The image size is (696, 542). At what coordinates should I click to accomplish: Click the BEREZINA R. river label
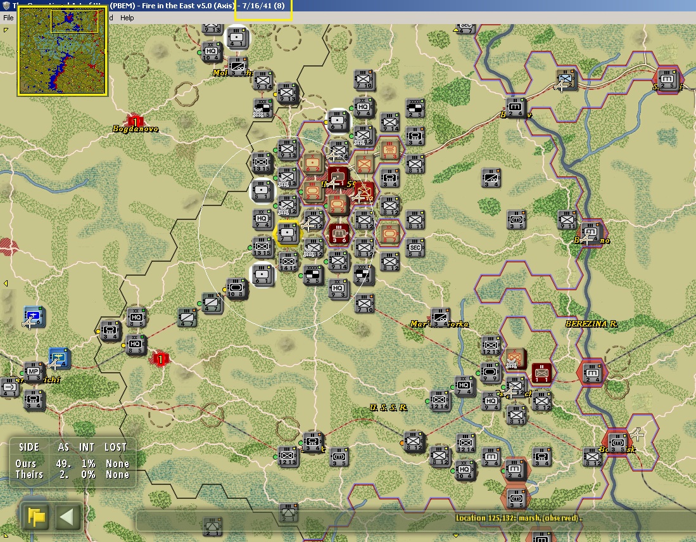pos(592,323)
